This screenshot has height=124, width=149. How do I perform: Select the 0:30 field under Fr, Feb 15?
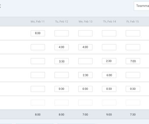(133, 89)
